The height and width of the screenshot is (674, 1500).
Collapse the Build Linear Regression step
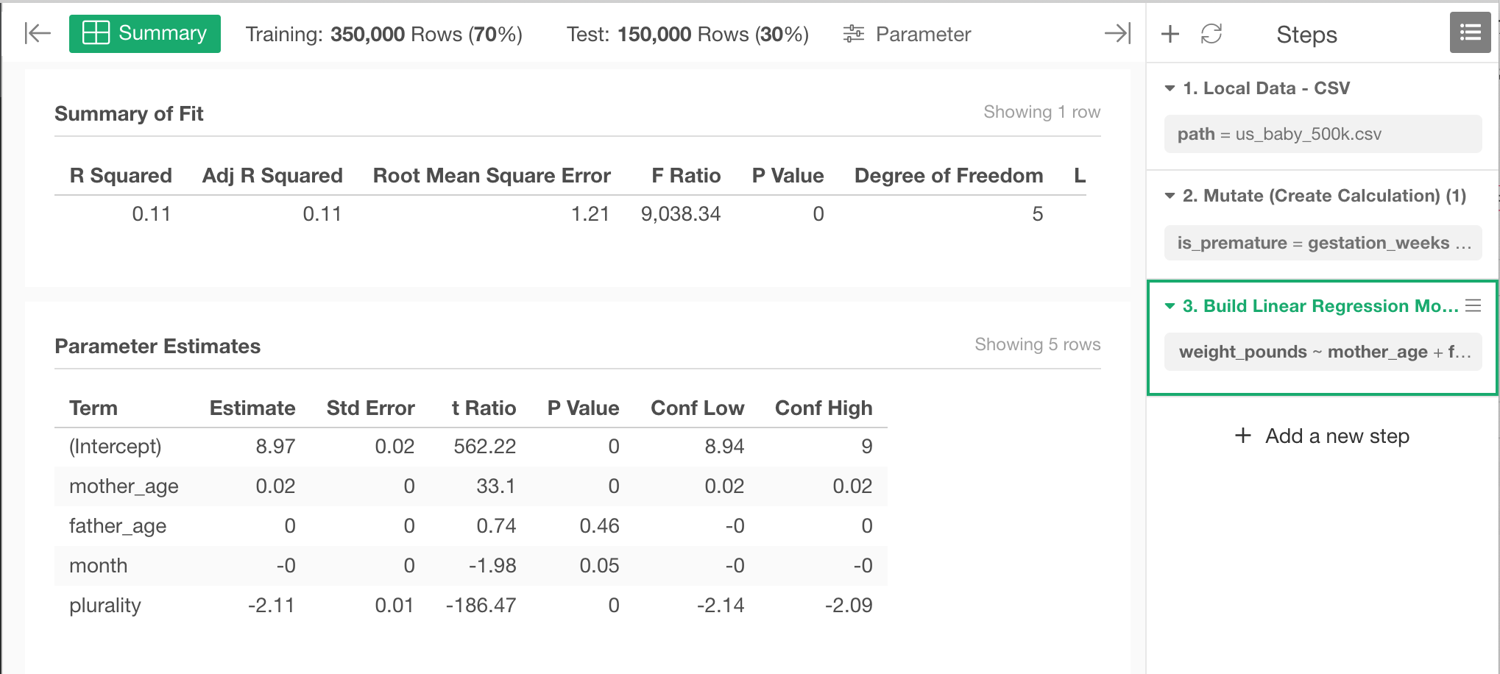point(1170,306)
